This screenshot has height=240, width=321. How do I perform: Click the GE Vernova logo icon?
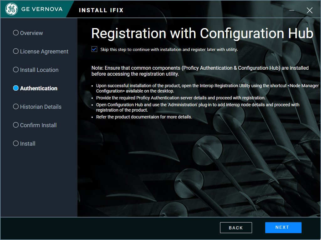[12, 9]
